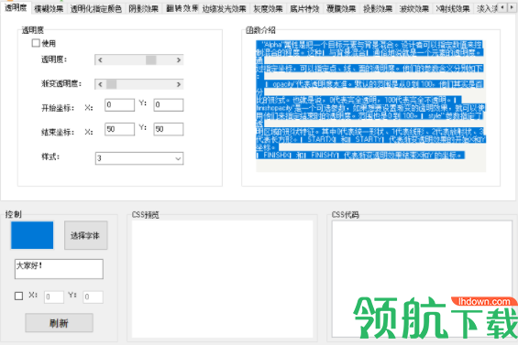Screen dimensions: 518x345
Task: Open the 样式 dropdown
Action: 139,158
